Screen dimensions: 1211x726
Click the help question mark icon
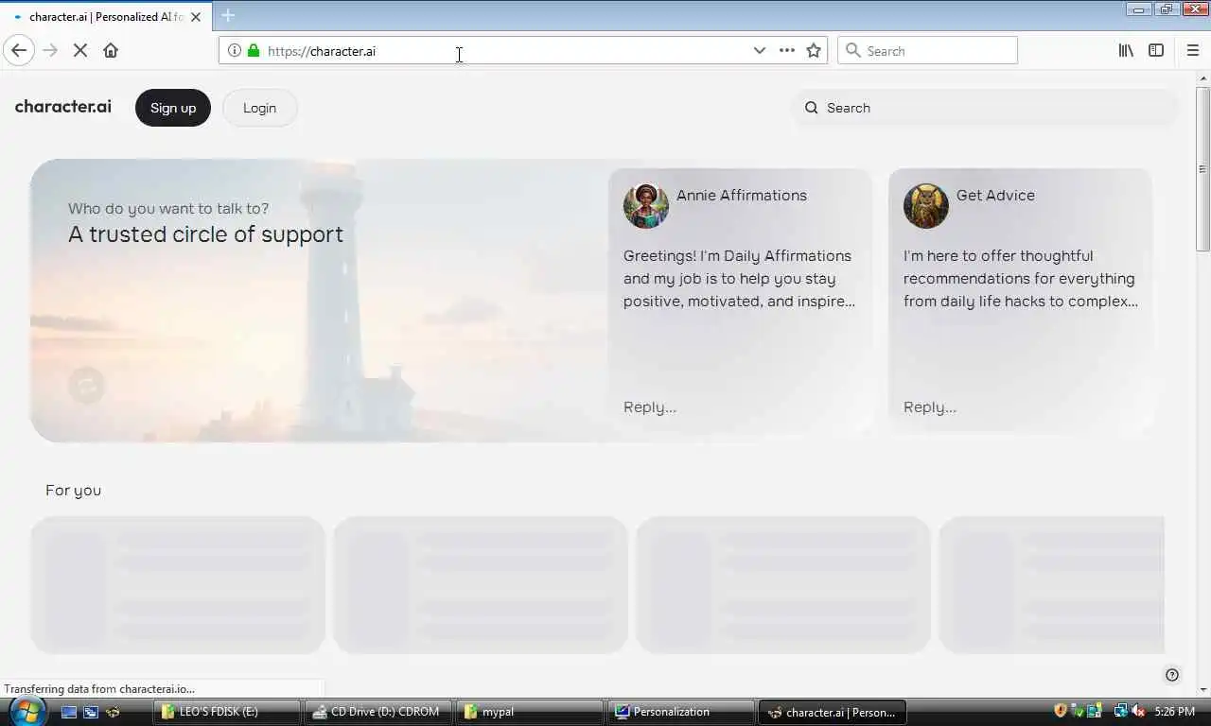(1172, 675)
